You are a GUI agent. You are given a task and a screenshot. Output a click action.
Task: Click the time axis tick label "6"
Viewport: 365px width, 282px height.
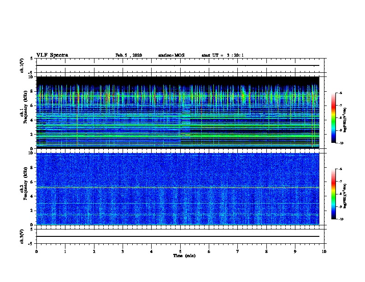coord(209,252)
